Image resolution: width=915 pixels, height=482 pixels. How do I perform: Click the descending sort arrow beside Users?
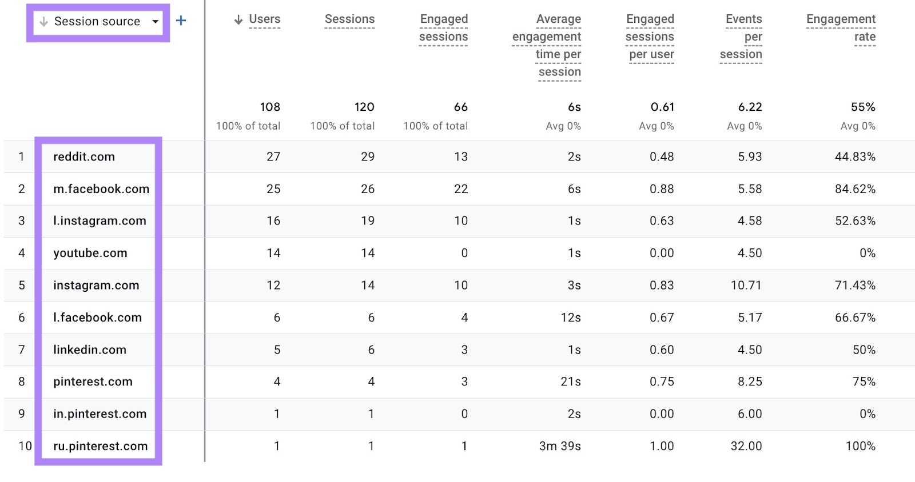pos(237,18)
